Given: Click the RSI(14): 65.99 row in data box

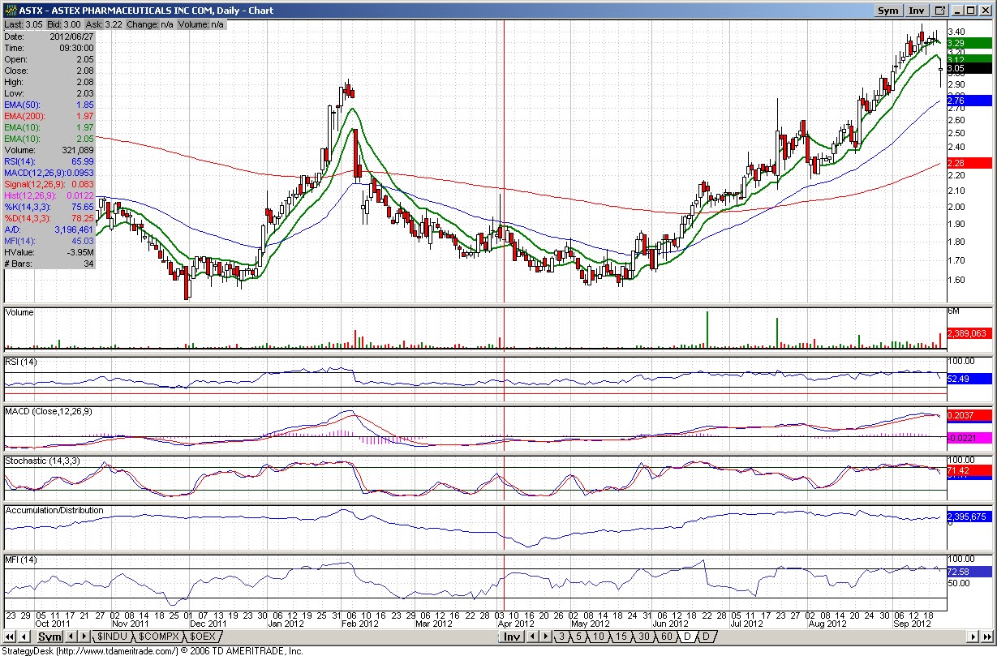Looking at the screenshot, I should [49, 161].
